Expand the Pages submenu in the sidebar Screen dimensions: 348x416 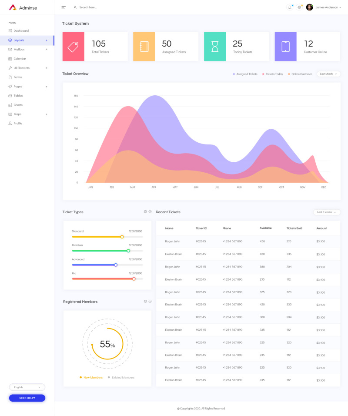(x=17, y=86)
